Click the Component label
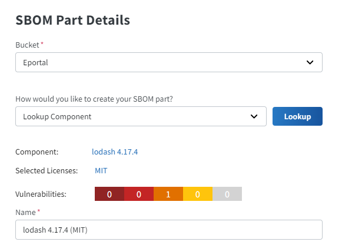Viewport: 342px width, 252px height. click(37, 152)
